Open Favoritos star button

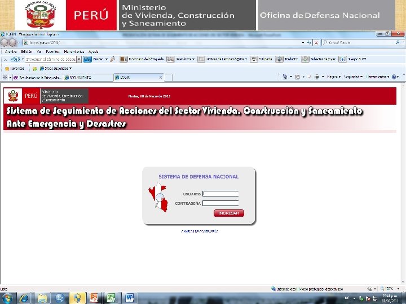[x=15, y=69]
